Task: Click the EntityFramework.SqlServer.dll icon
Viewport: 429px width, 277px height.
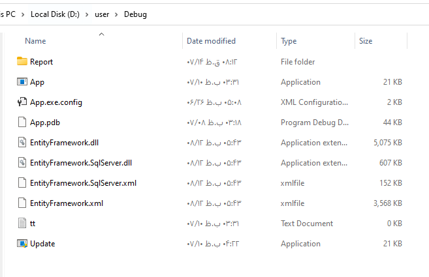Action: [22, 163]
